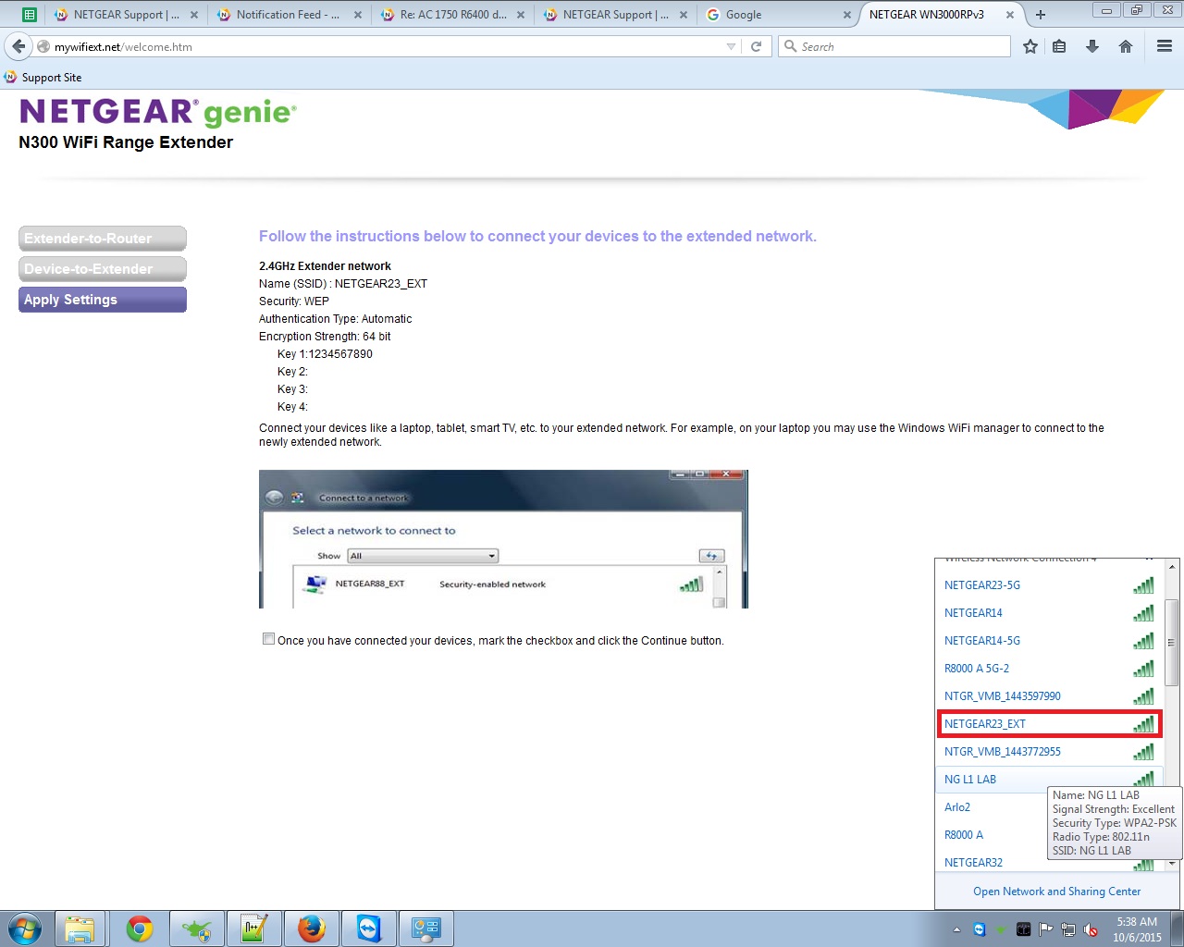Screen dimensions: 1184x947
Task: Unmute the system volume icon
Action: point(1089,929)
